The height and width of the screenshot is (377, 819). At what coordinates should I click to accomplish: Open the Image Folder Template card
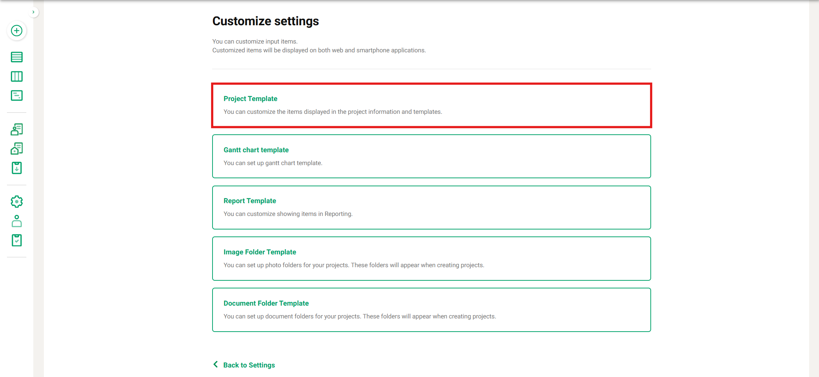(431, 259)
